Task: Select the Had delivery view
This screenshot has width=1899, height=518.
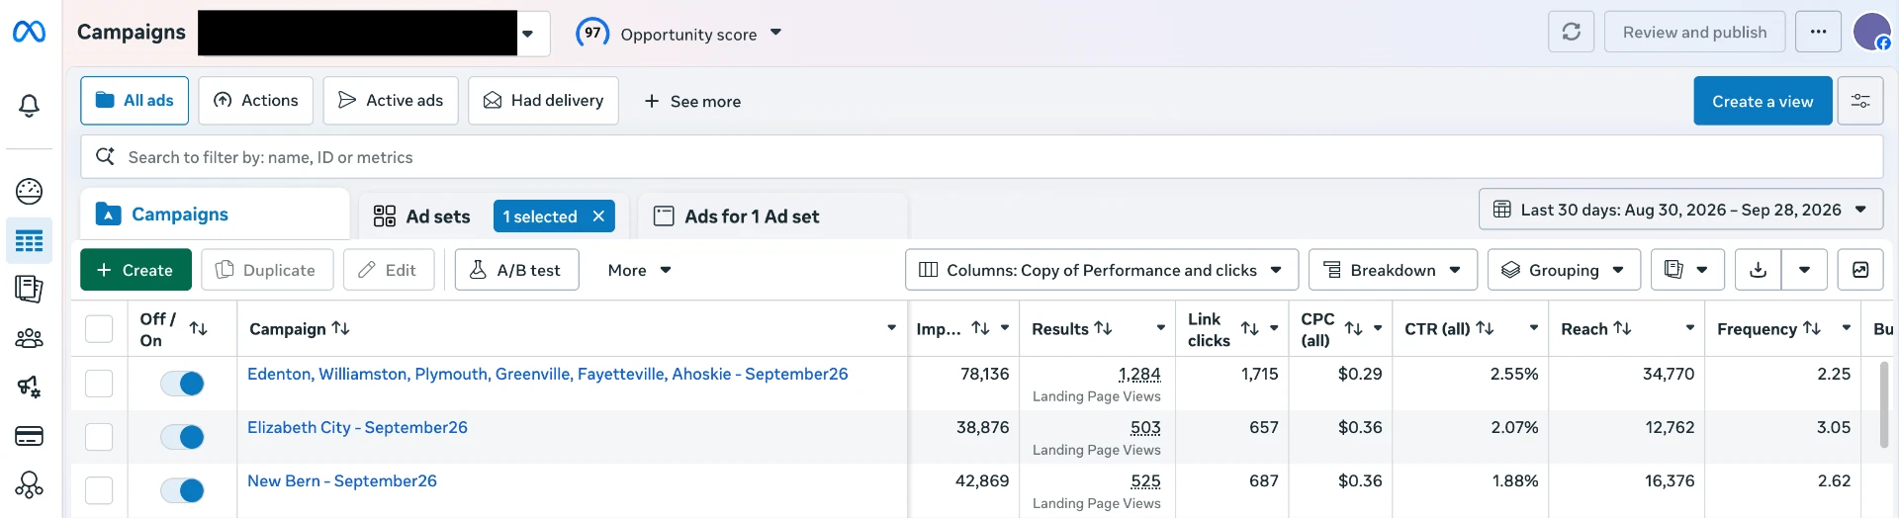Action: (x=544, y=101)
